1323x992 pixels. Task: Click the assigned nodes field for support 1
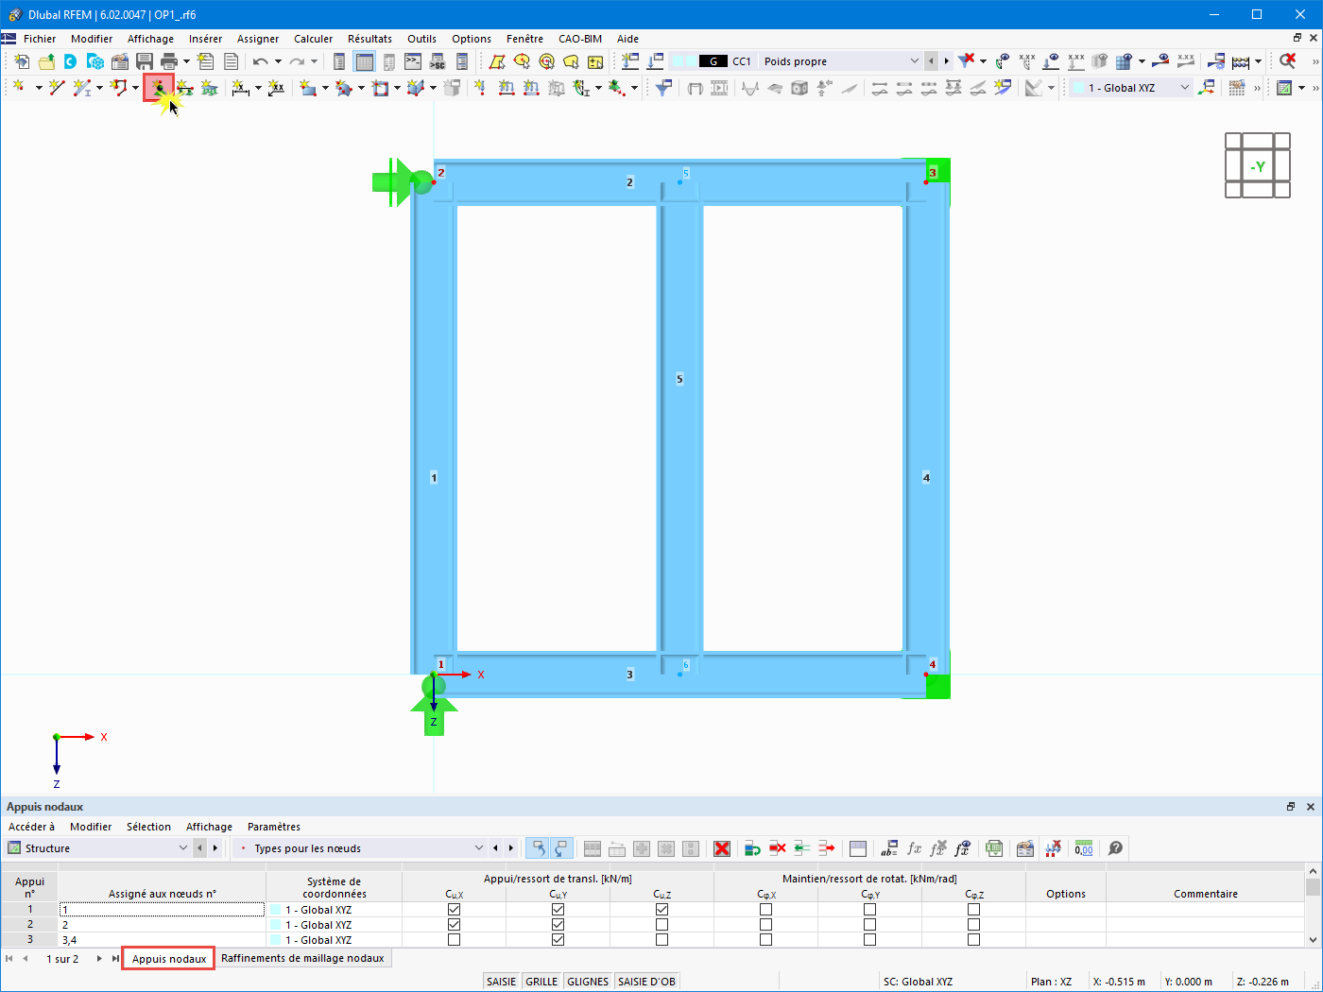coord(162,910)
